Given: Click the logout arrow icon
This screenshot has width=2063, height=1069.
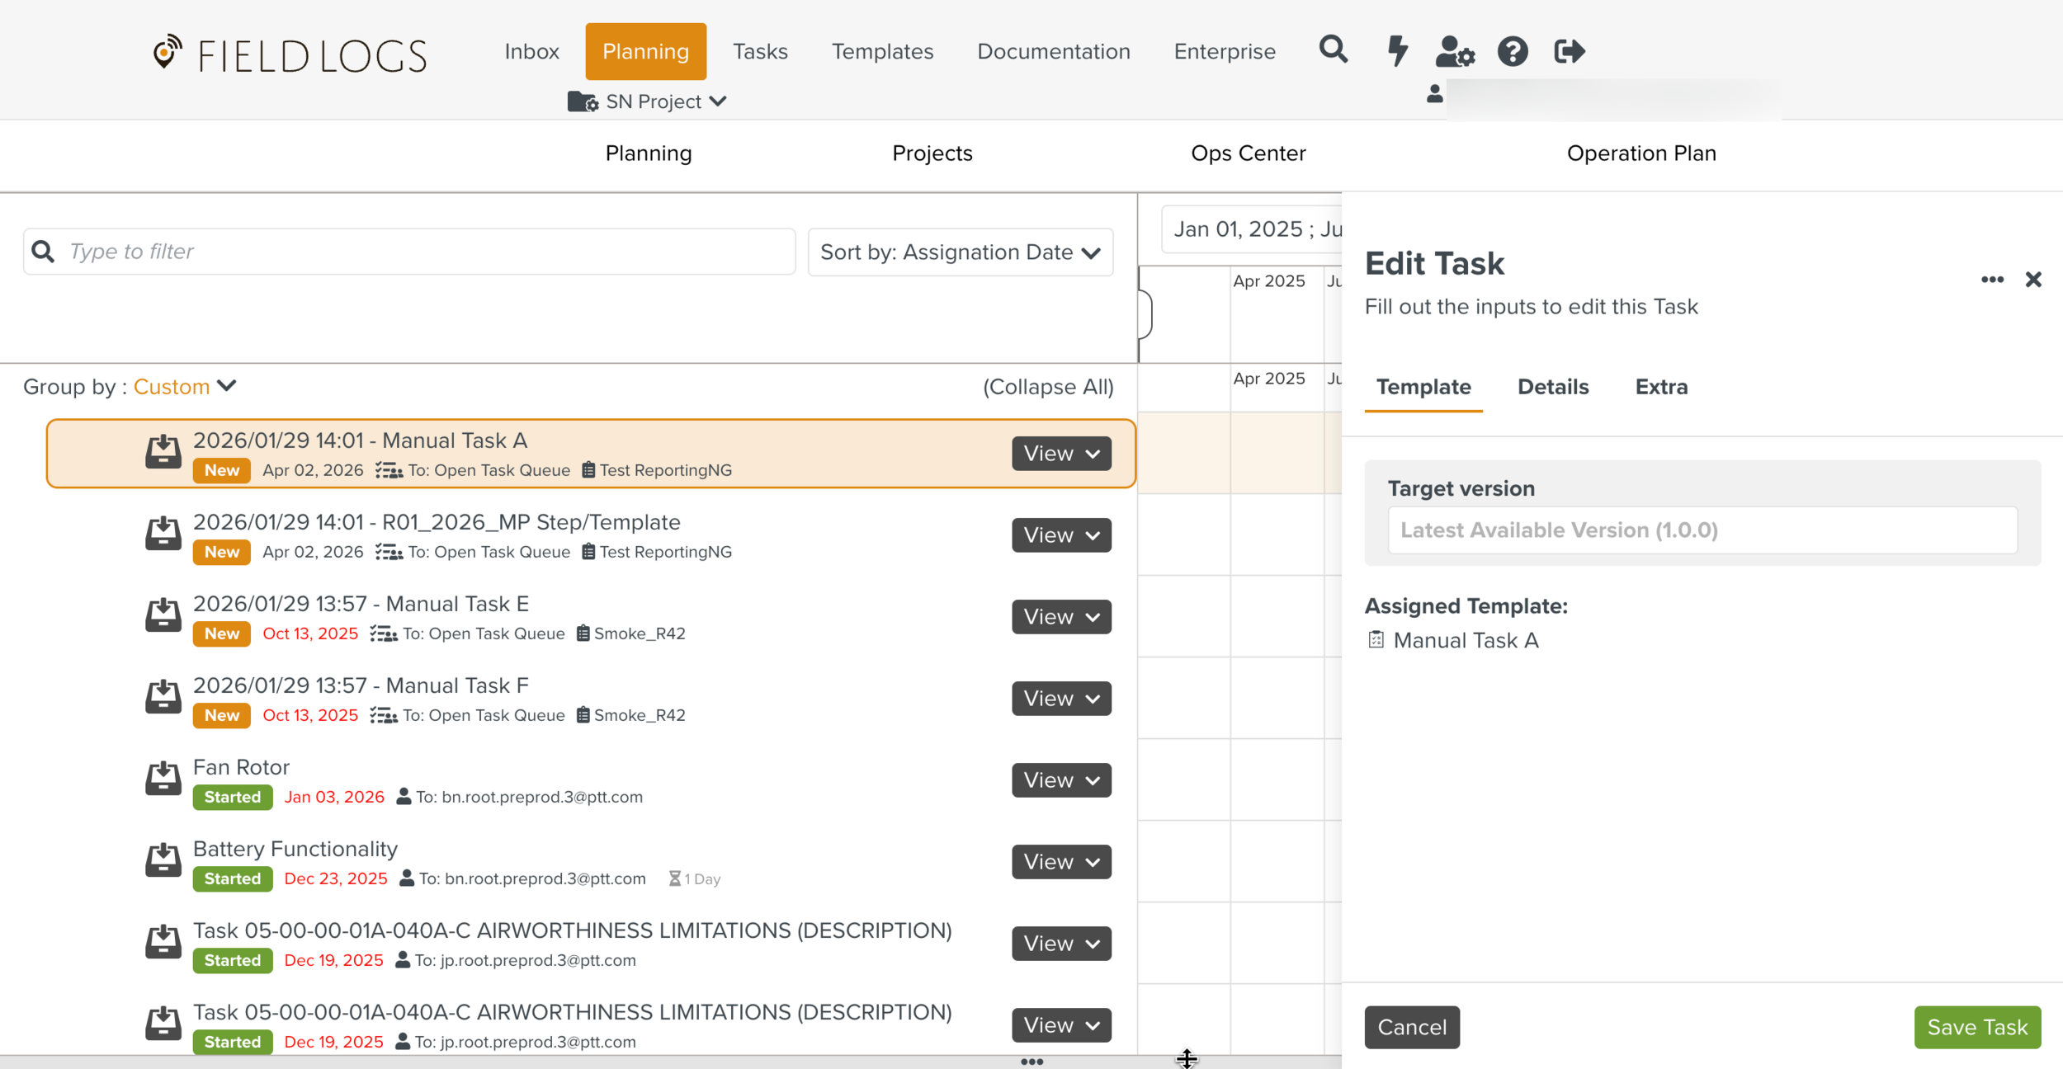Looking at the screenshot, I should click(1569, 51).
